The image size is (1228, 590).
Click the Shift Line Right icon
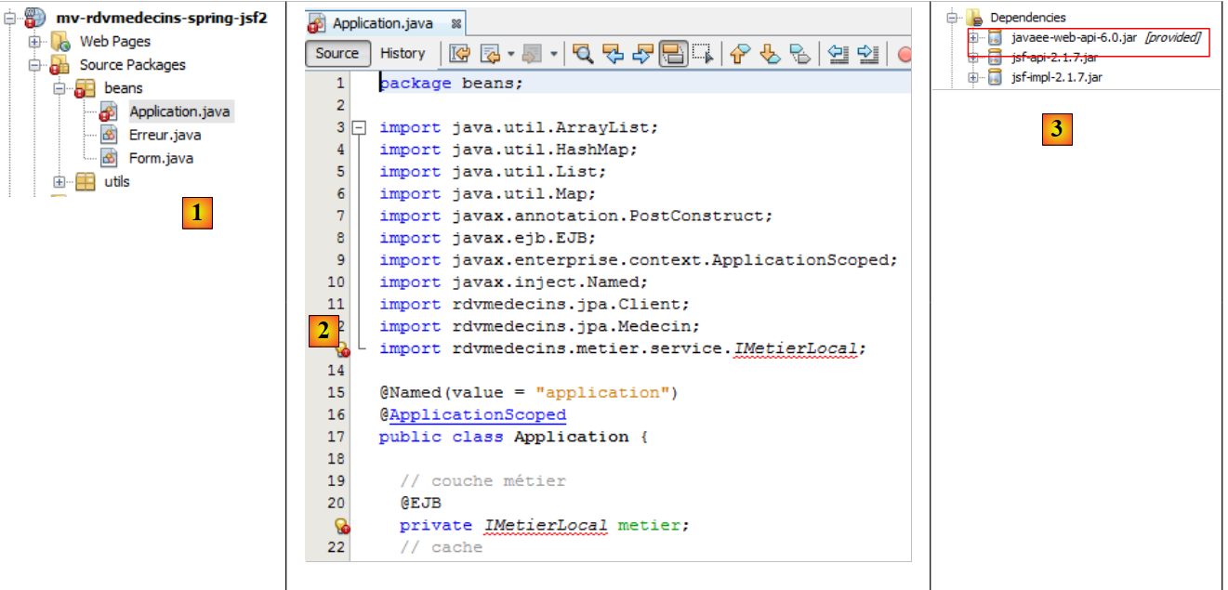coord(867,54)
